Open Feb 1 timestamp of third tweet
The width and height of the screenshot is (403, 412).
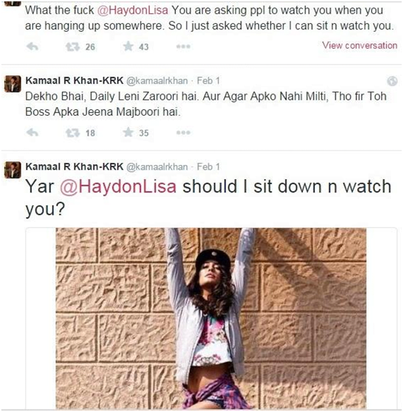(208, 166)
